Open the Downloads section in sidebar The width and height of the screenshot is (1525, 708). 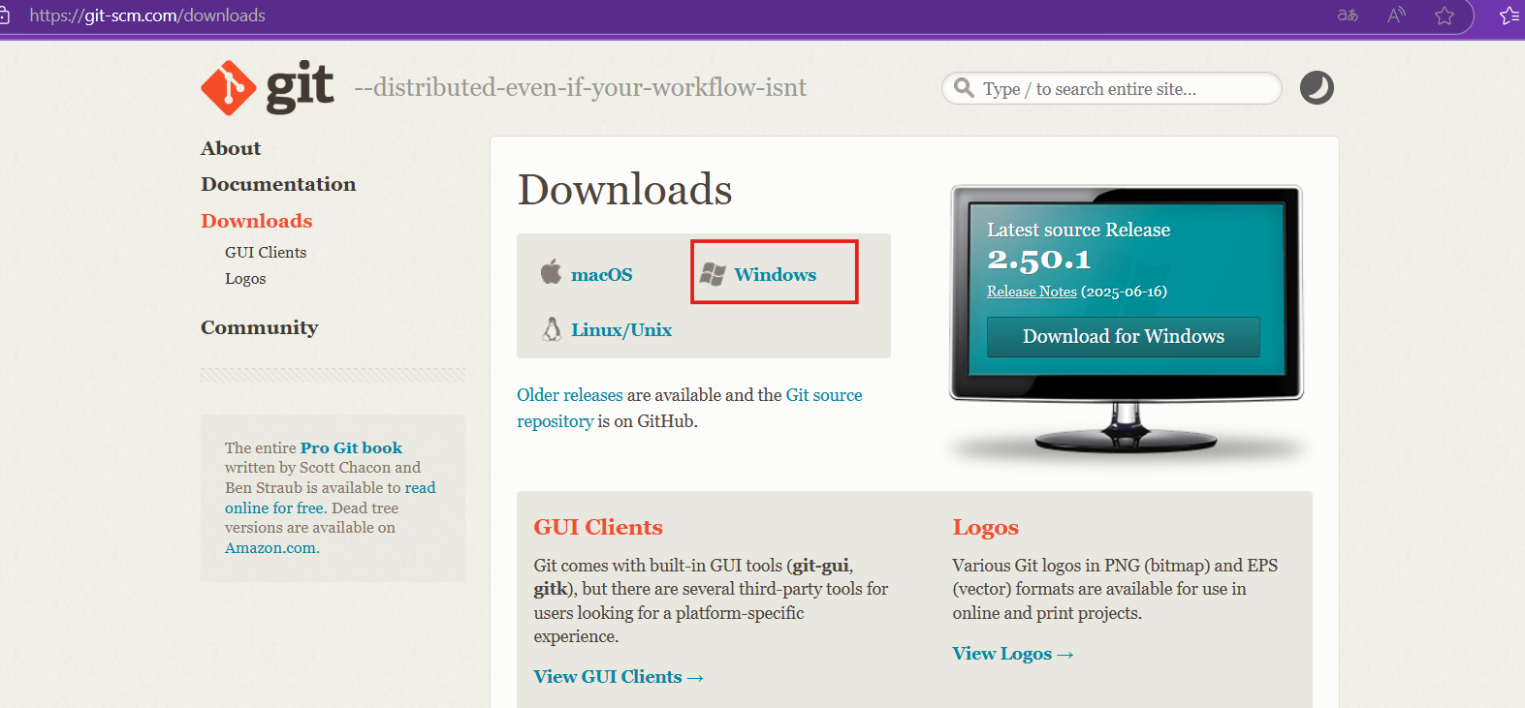coord(256,221)
